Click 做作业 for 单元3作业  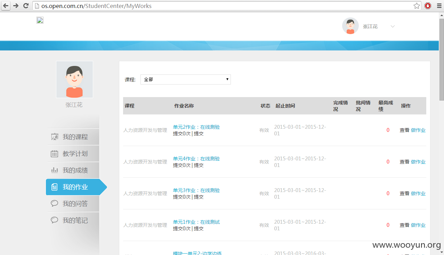click(x=418, y=193)
